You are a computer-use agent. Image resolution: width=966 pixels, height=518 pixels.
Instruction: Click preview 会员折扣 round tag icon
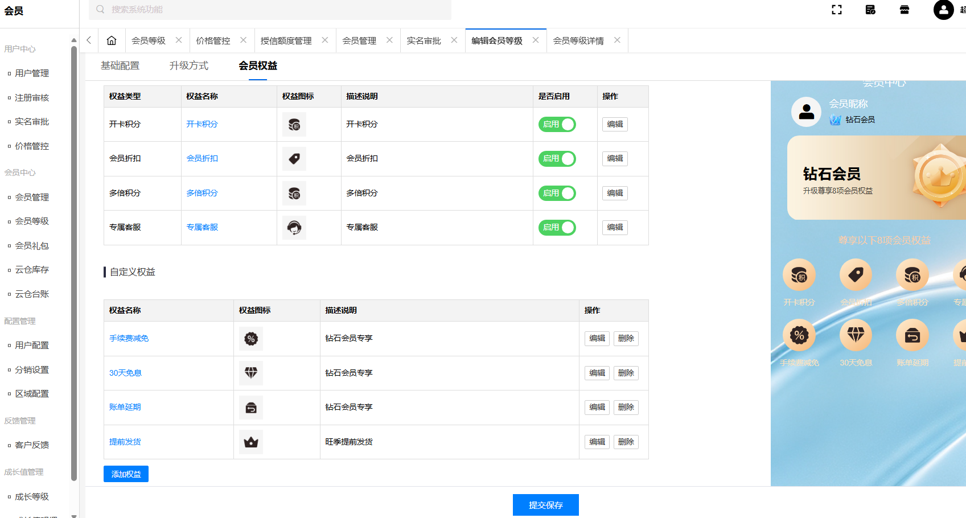pos(856,275)
